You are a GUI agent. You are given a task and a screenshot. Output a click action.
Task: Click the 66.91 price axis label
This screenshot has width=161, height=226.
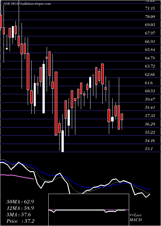point(150,42)
